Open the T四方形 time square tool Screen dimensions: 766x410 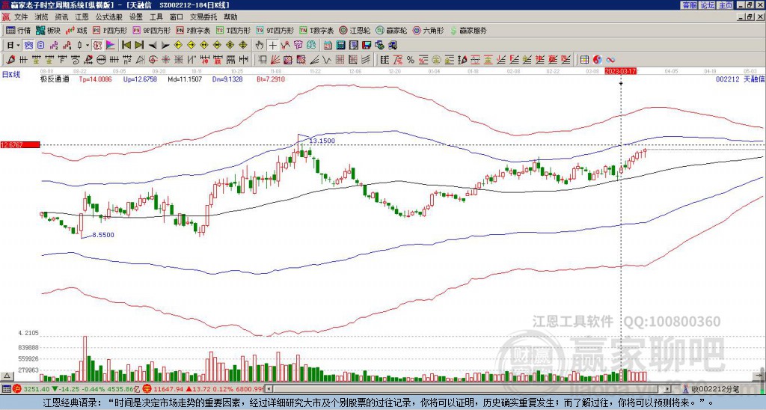click(x=233, y=30)
